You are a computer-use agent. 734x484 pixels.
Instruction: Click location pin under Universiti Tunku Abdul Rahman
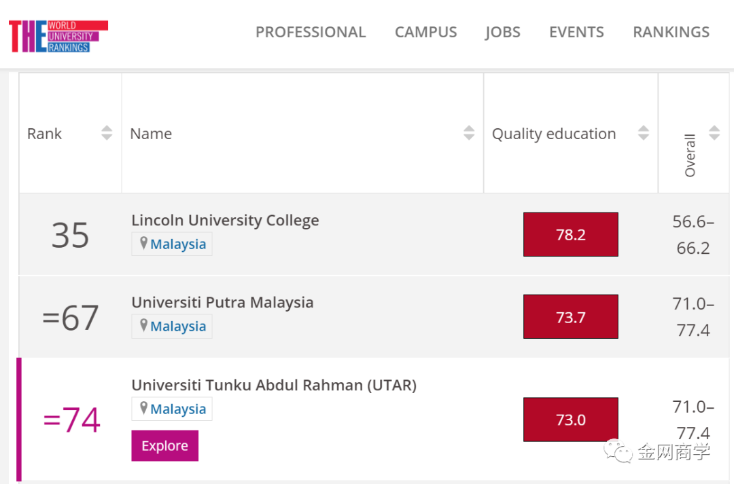143,409
